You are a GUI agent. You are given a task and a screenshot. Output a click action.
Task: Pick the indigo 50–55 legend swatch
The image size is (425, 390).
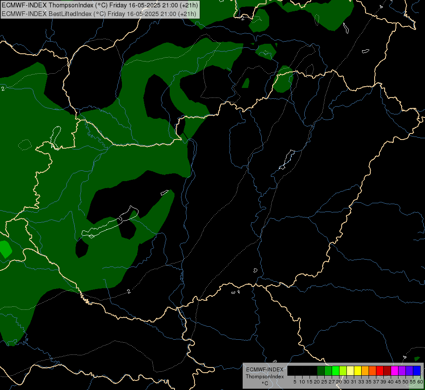409,370
